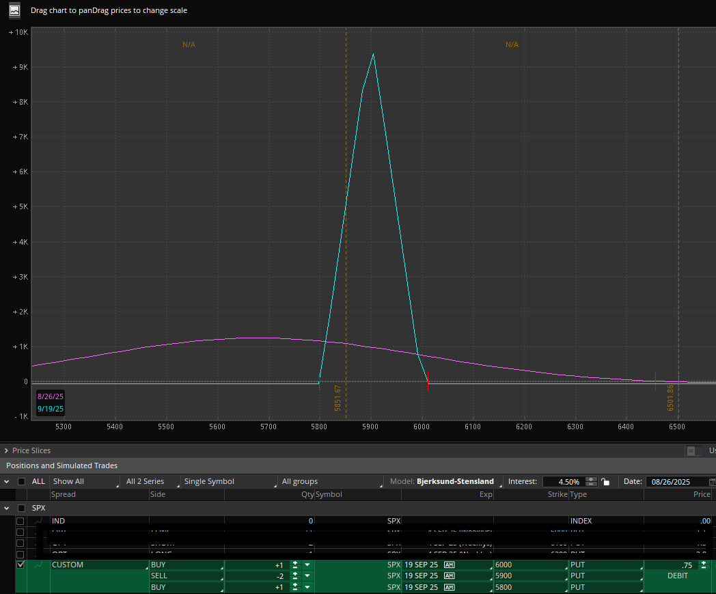Open expiration dropdown on the 5800 strike leg
Screen dimensions: 716x594
coord(447,587)
